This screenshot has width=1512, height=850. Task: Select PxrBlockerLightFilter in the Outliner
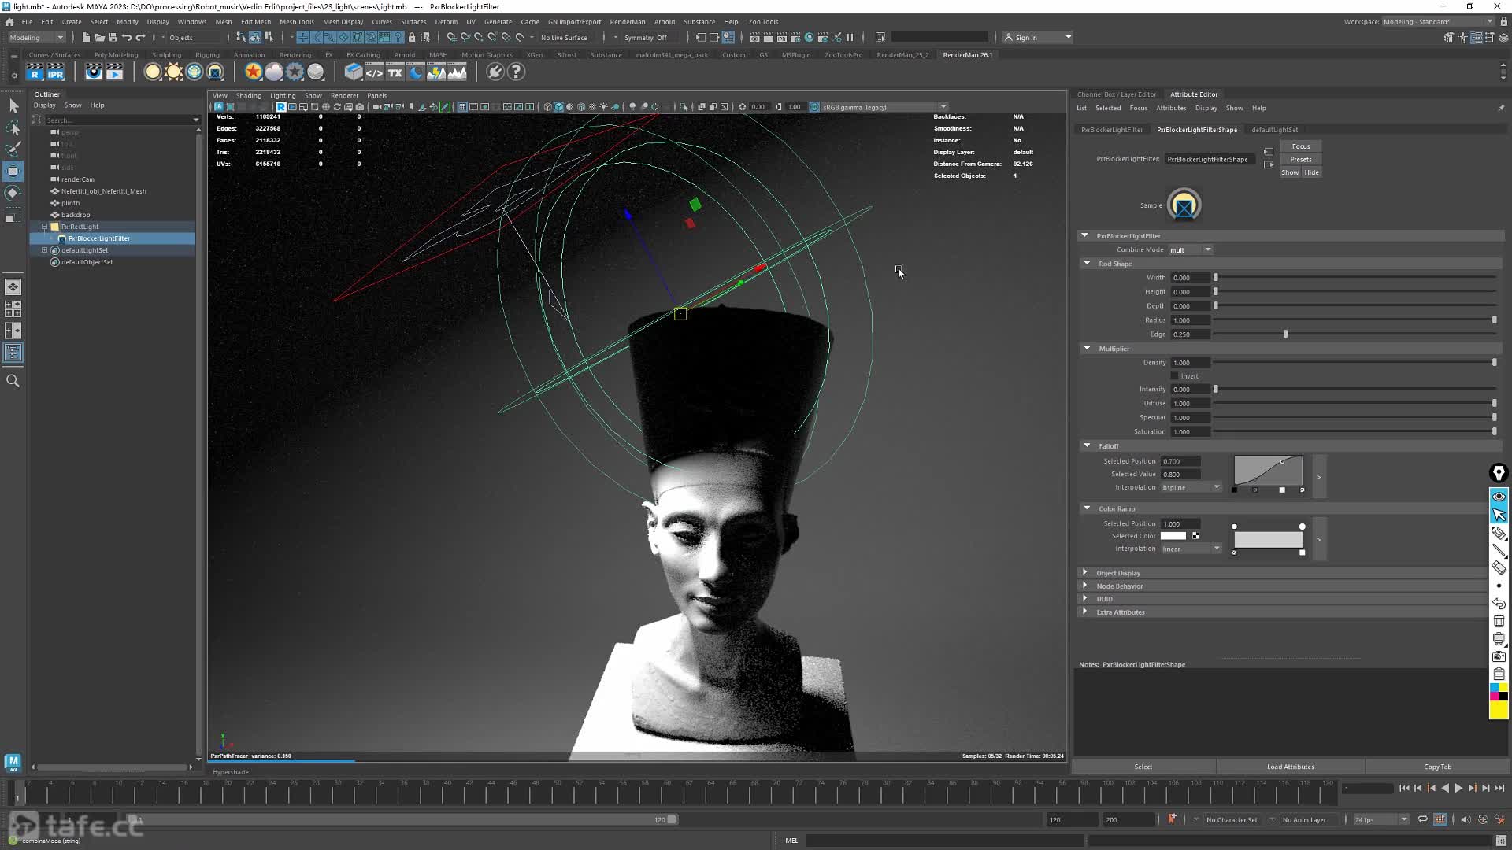pyautogui.click(x=98, y=238)
